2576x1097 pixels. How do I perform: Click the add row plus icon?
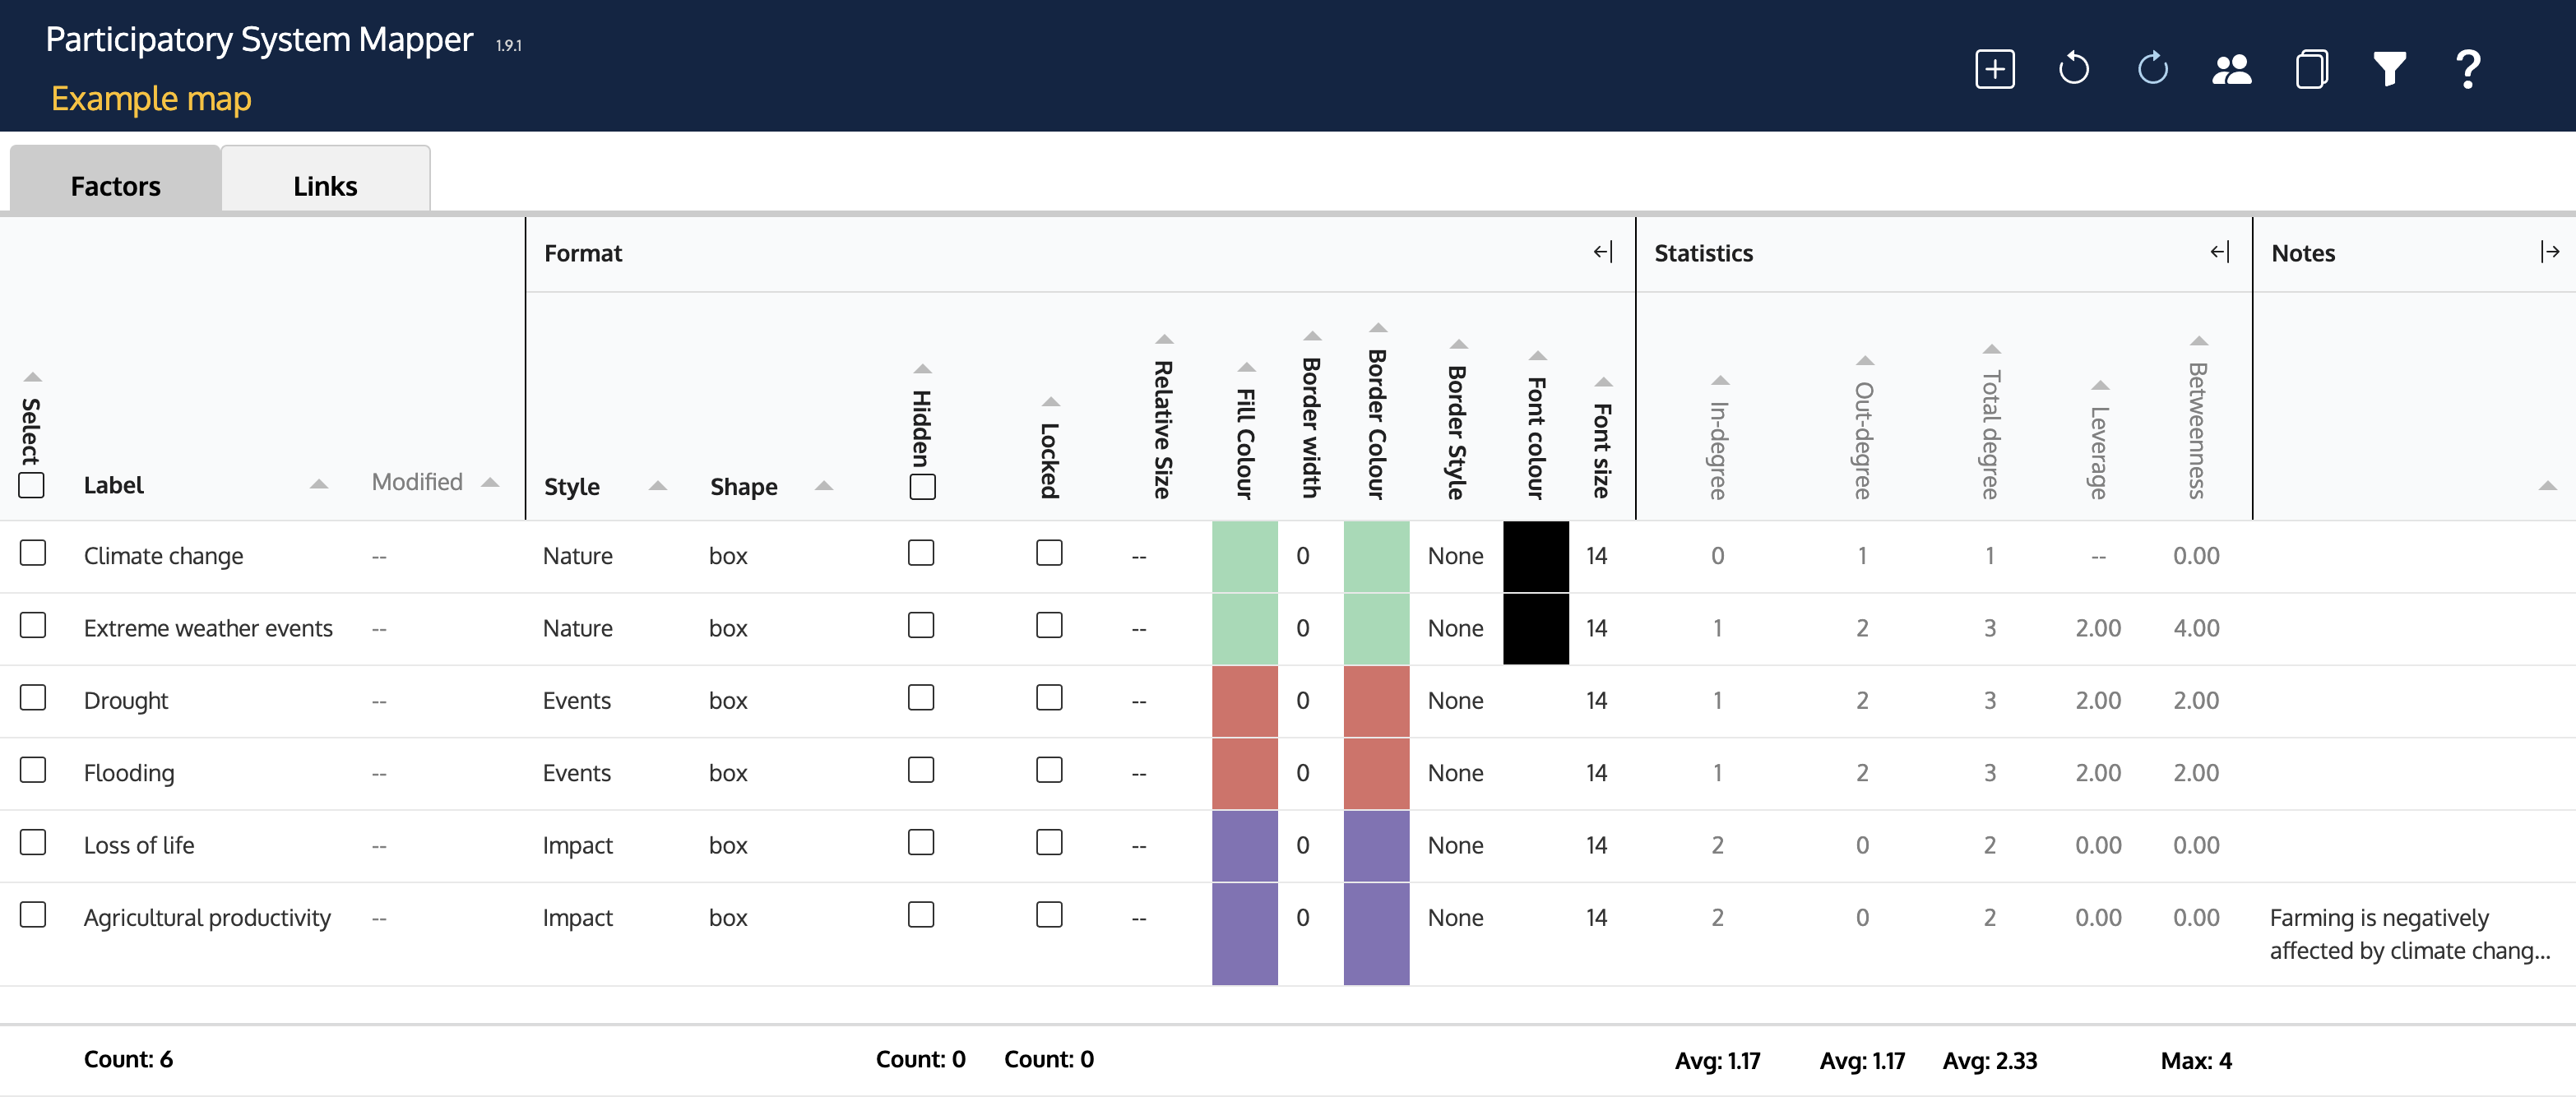[x=1994, y=69]
